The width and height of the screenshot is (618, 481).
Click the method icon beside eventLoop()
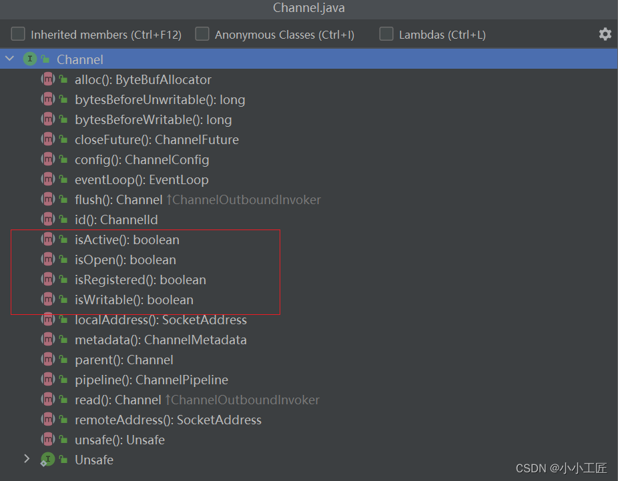pos(48,179)
